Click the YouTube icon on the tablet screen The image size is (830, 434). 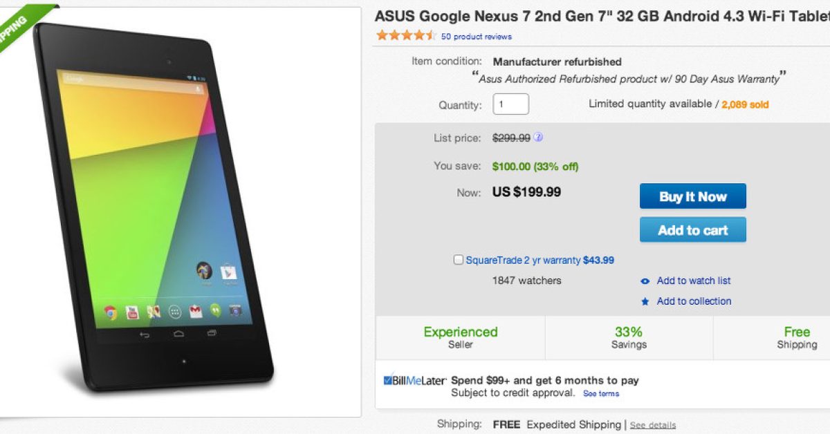pos(132,312)
